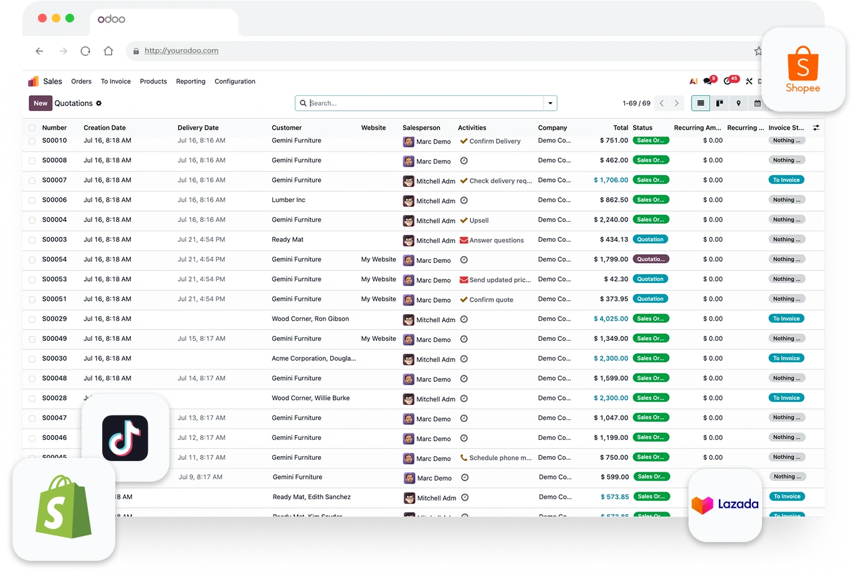
Task: Open the Products menu
Action: (x=153, y=82)
